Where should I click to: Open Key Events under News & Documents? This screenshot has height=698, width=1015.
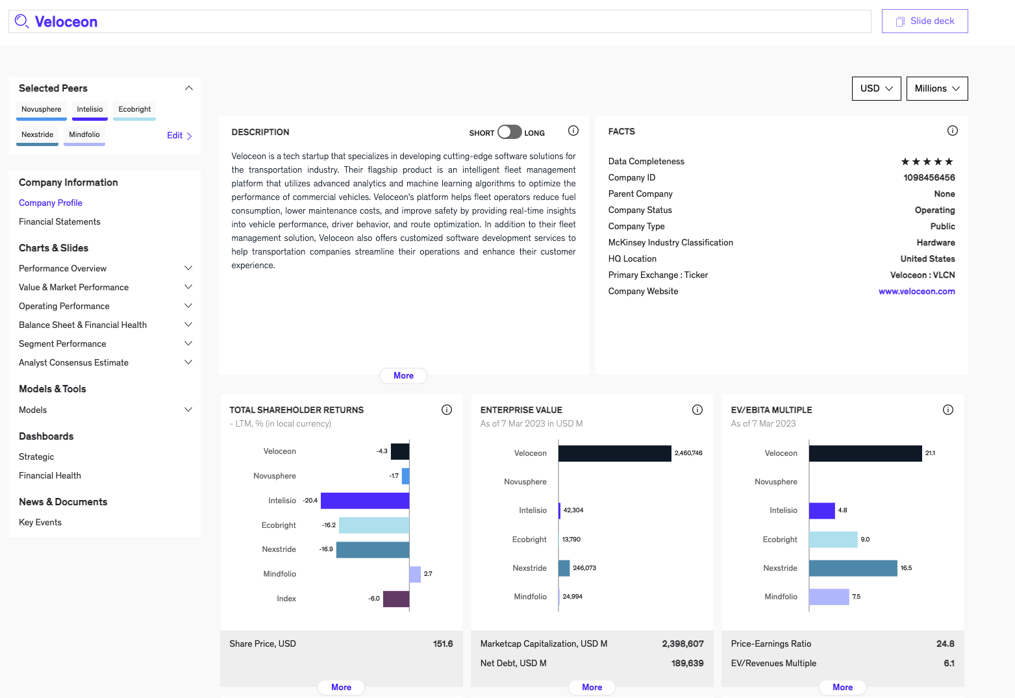pyautogui.click(x=40, y=522)
